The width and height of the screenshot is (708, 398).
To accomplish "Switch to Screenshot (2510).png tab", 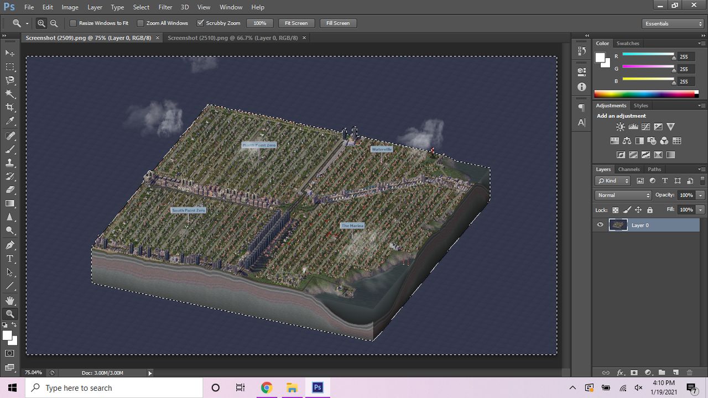I will pyautogui.click(x=232, y=38).
